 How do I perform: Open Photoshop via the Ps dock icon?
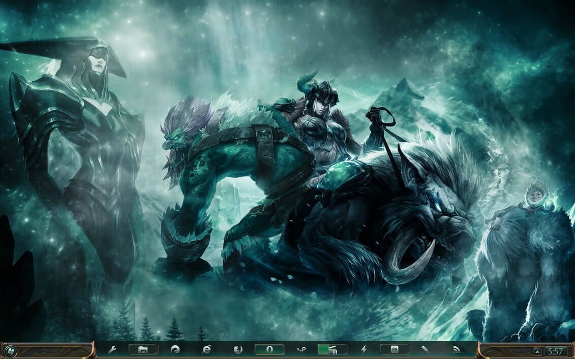pyautogui.click(x=394, y=349)
